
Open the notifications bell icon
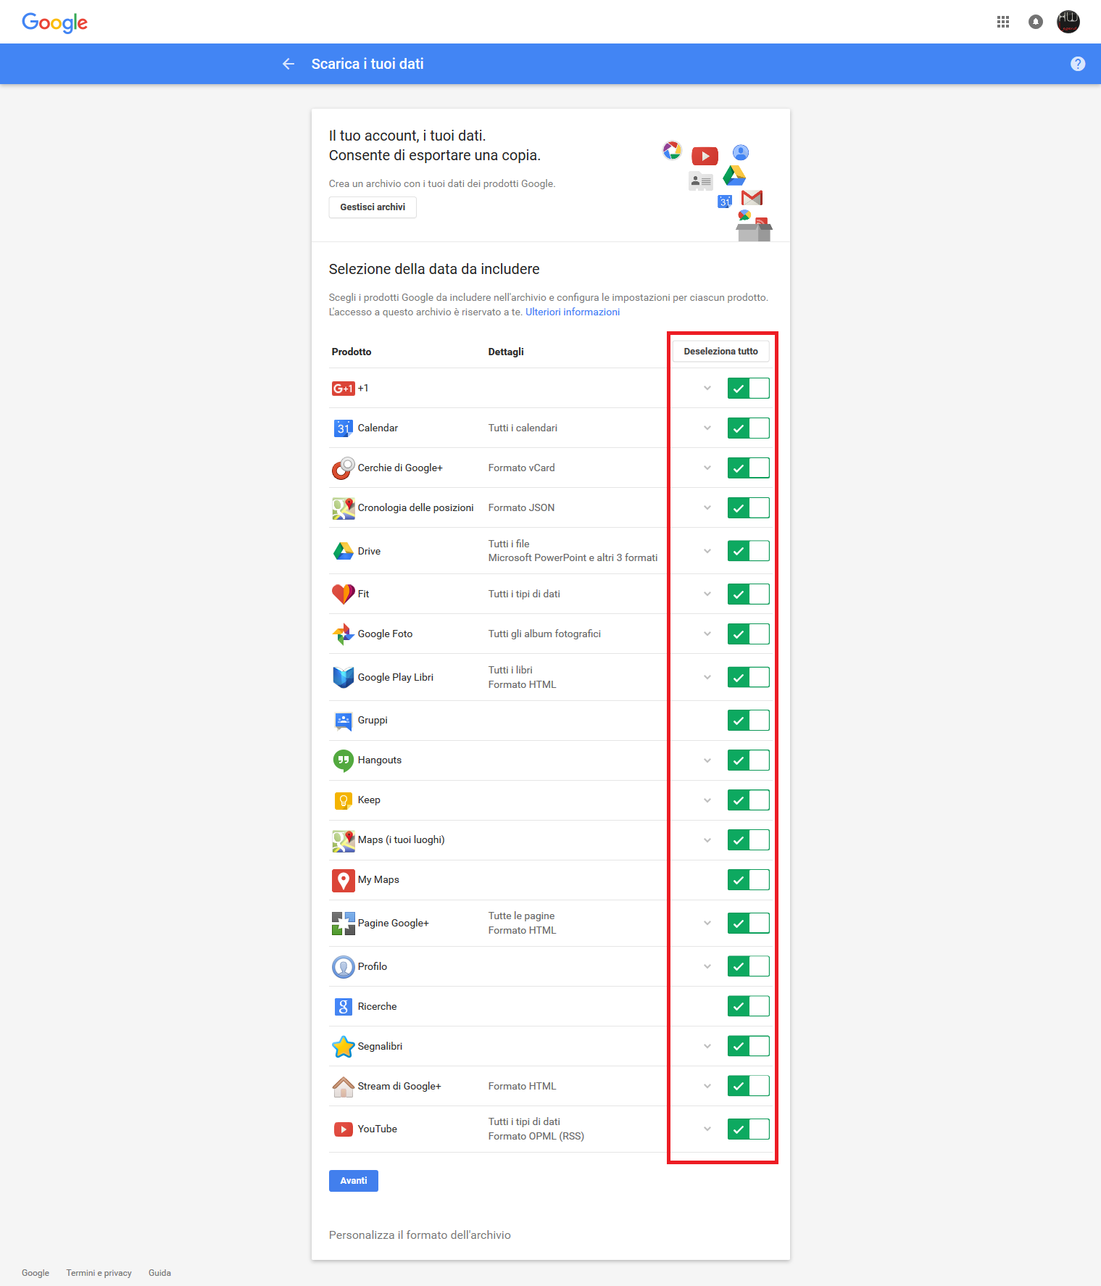click(1036, 22)
